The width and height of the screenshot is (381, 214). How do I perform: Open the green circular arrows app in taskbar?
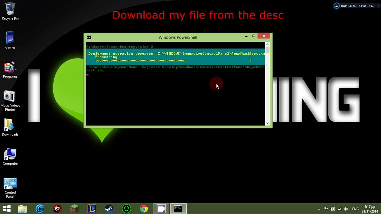click(x=127, y=209)
